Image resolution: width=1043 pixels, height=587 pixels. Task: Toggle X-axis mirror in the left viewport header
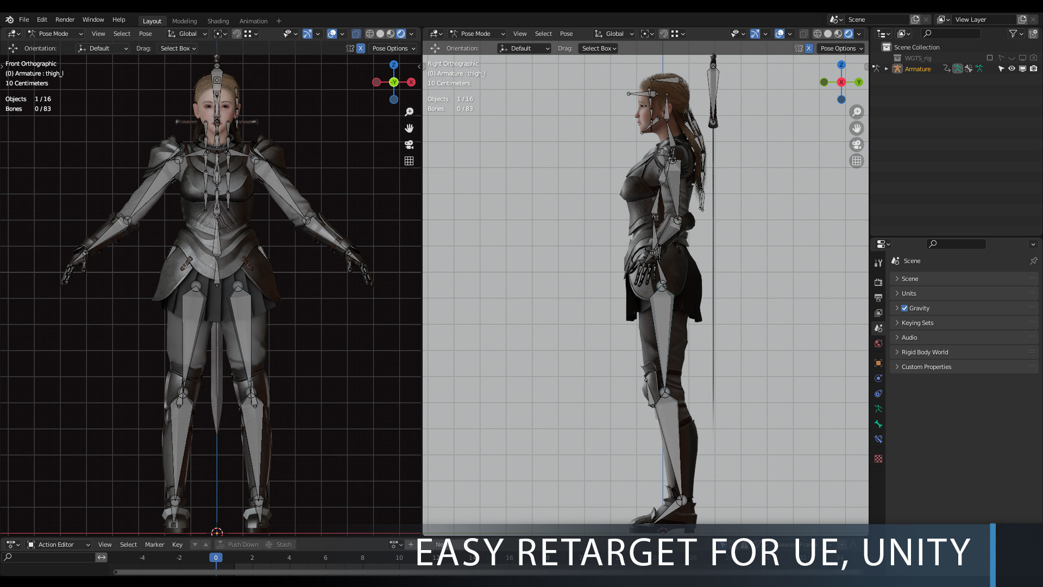click(x=361, y=48)
